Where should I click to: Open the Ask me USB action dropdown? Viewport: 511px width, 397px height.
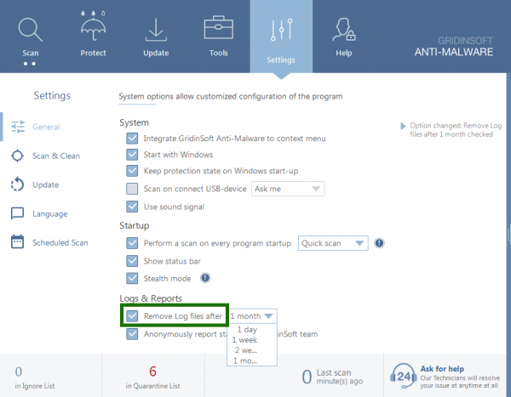pos(288,189)
